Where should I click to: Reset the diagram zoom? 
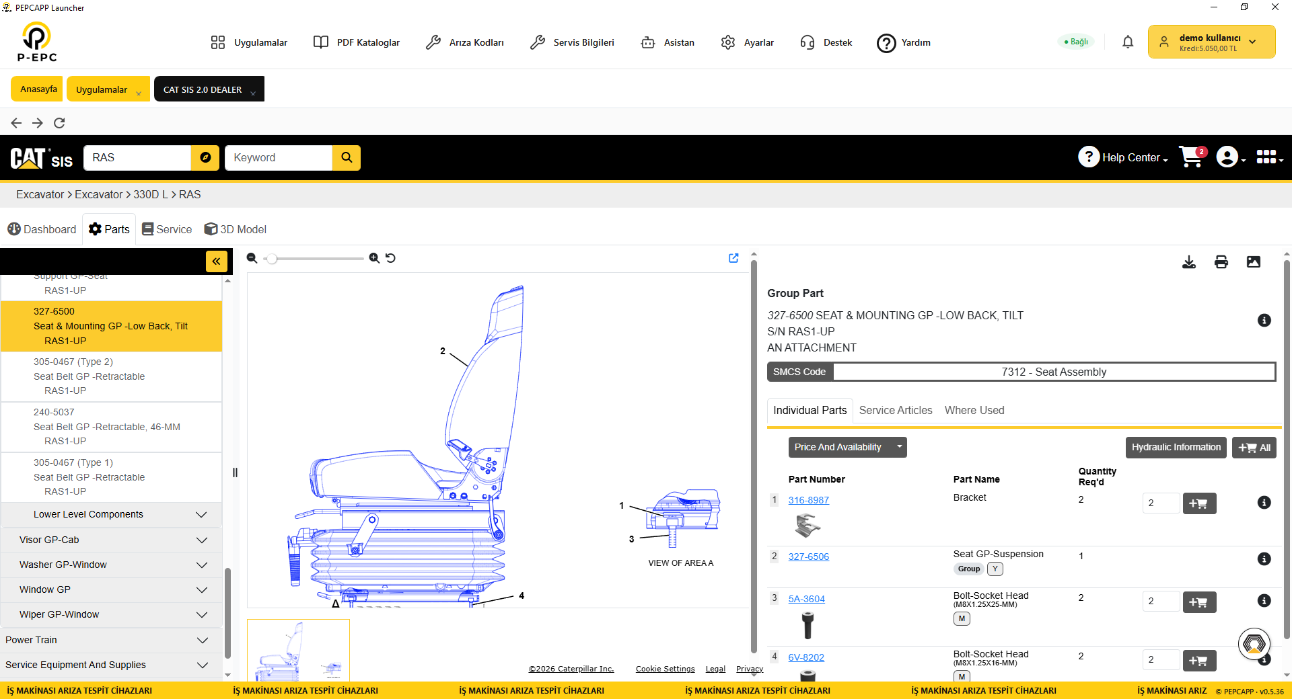pos(390,258)
